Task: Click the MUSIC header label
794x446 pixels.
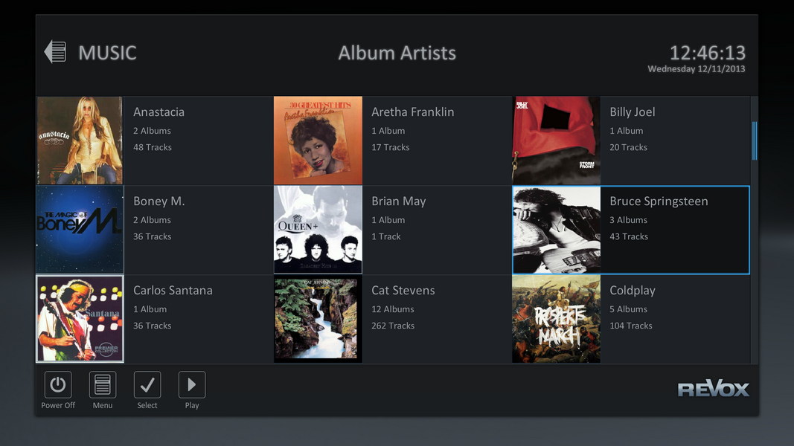Action: (x=107, y=53)
